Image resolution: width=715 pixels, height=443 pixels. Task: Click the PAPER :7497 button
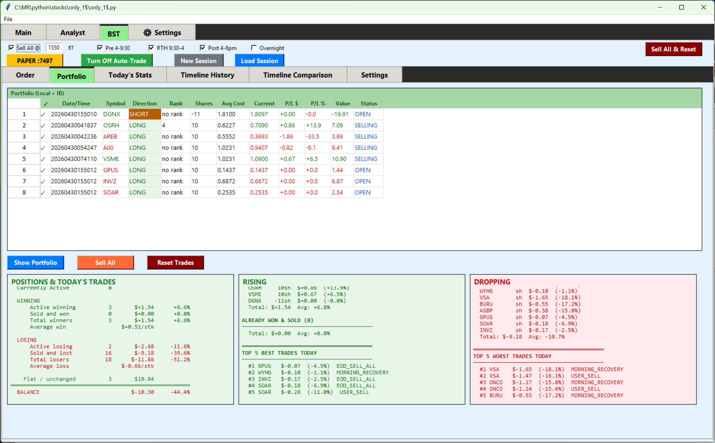pyautogui.click(x=35, y=61)
